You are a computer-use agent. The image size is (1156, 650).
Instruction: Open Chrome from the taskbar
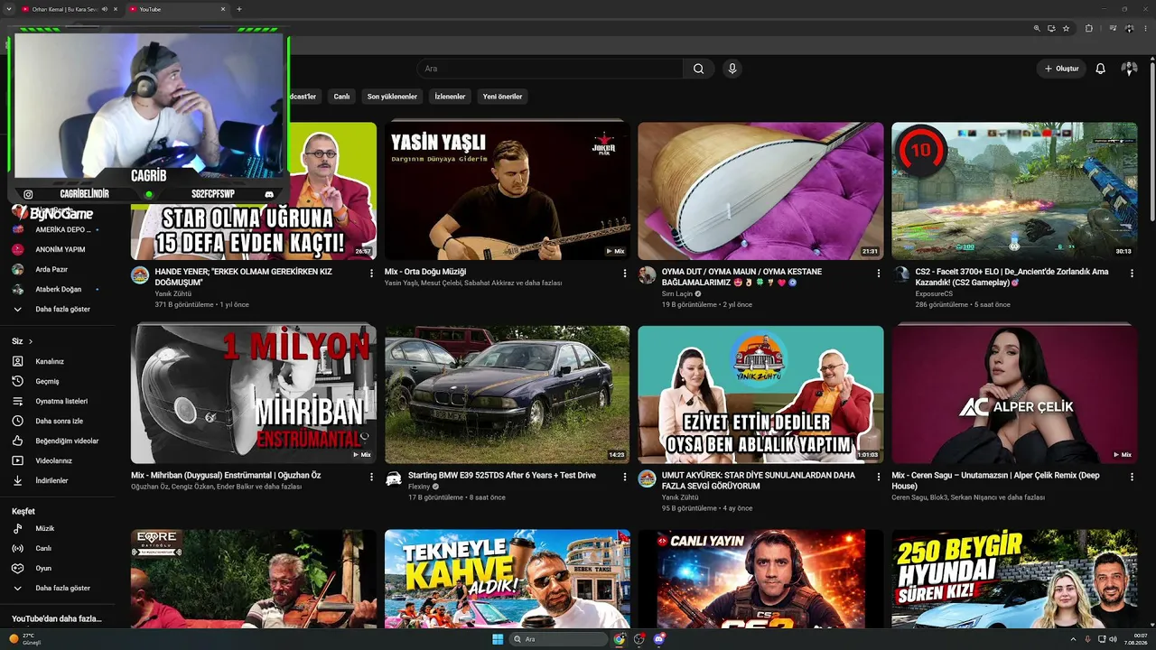620,639
